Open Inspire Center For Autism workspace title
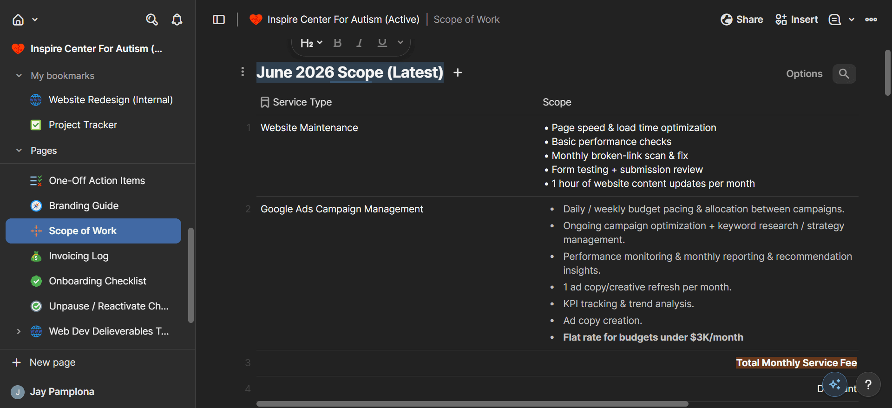892x408 pixels. click(97, 49)
